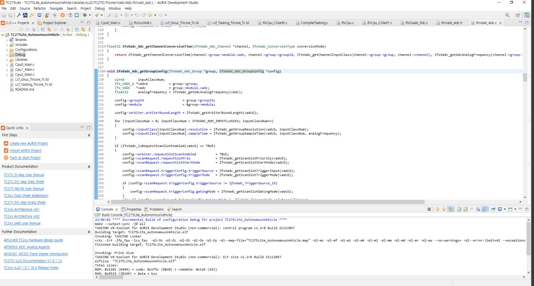Open the Project menu
Image resolution: width=534 pixels, height=286 pixels.
click(86, 8)
